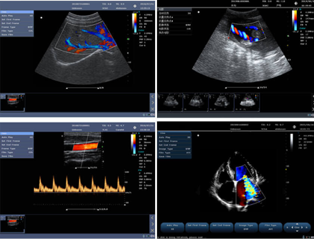Jump forward with outer right cine arrow
Image resolution: width=314 pixels, height=239 pixels.
[x=307, y=227]
